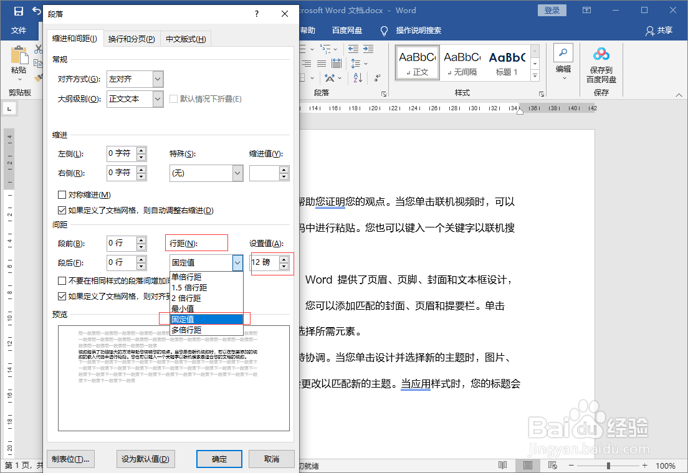Click the Justify alignment icon
The width and height of the screenshot is (688, 473).
pos(322,64)
